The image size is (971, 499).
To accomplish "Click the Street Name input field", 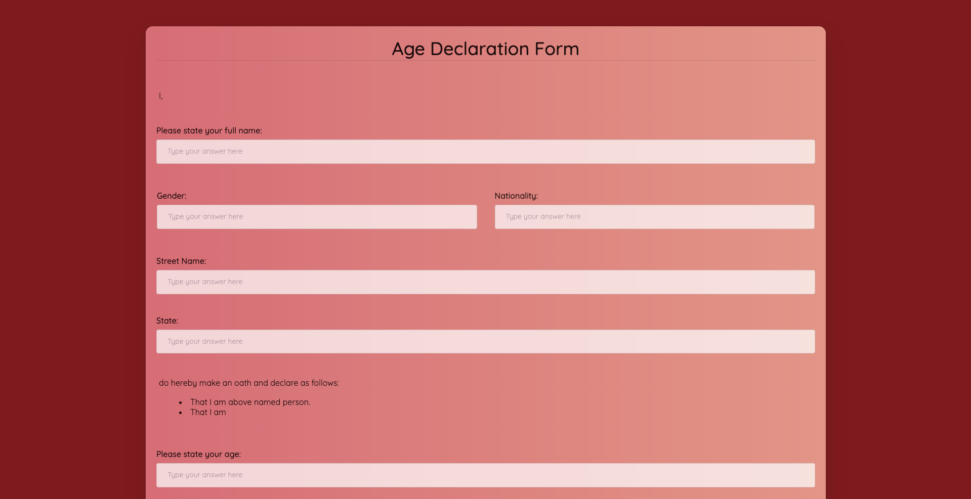I will [x=485, y=282].
